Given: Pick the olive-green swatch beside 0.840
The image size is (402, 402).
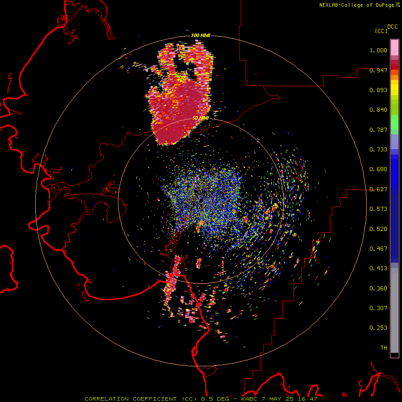Looking at the screenshot, I should tap(394, 107).
